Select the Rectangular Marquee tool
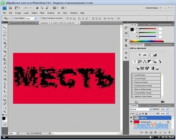The image size is (176, 140). tap(4, 32)
